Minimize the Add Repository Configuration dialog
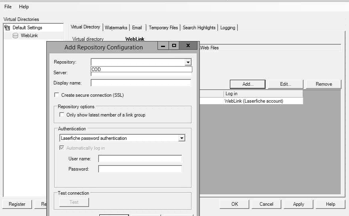349x216 pixels. tap(163, 46)
